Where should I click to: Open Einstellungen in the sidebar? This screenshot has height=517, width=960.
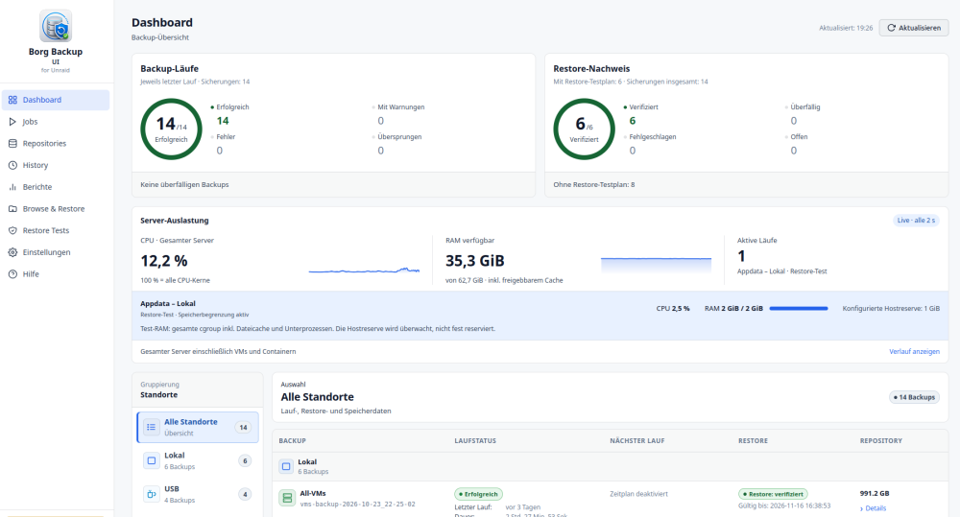pyautogui.click(x=56, y=252)
